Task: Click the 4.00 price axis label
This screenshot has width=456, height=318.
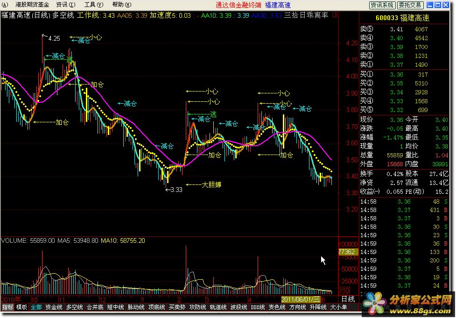Action: 352,77
